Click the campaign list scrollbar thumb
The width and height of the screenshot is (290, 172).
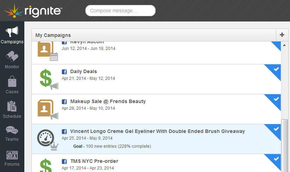tap(284, 146)
